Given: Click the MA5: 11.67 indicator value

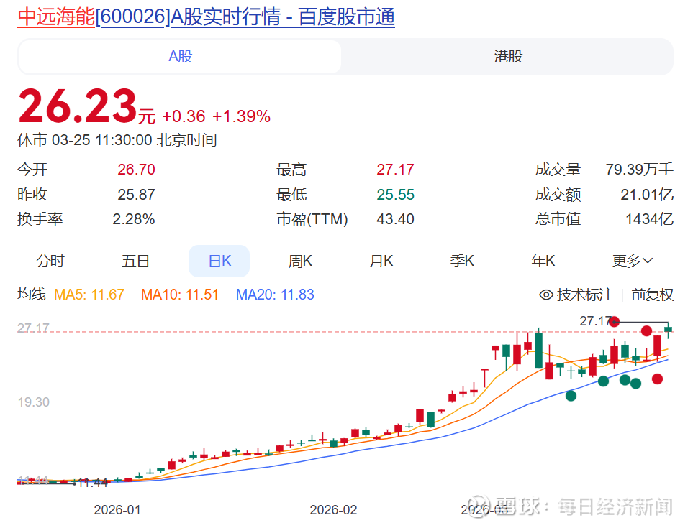Looking at the screenshot, I should [x=89, y=295].
